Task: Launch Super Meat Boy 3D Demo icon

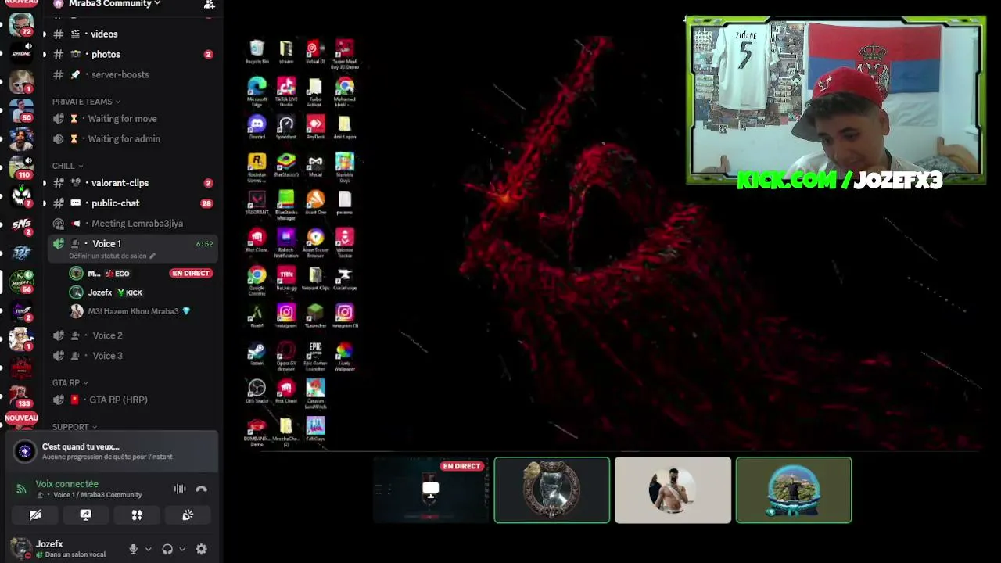Action: coord(344,54)
